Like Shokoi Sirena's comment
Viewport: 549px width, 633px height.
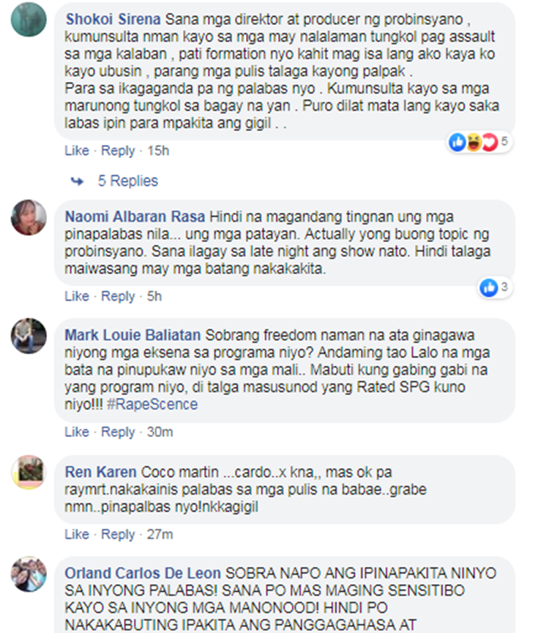click(77, 151)
